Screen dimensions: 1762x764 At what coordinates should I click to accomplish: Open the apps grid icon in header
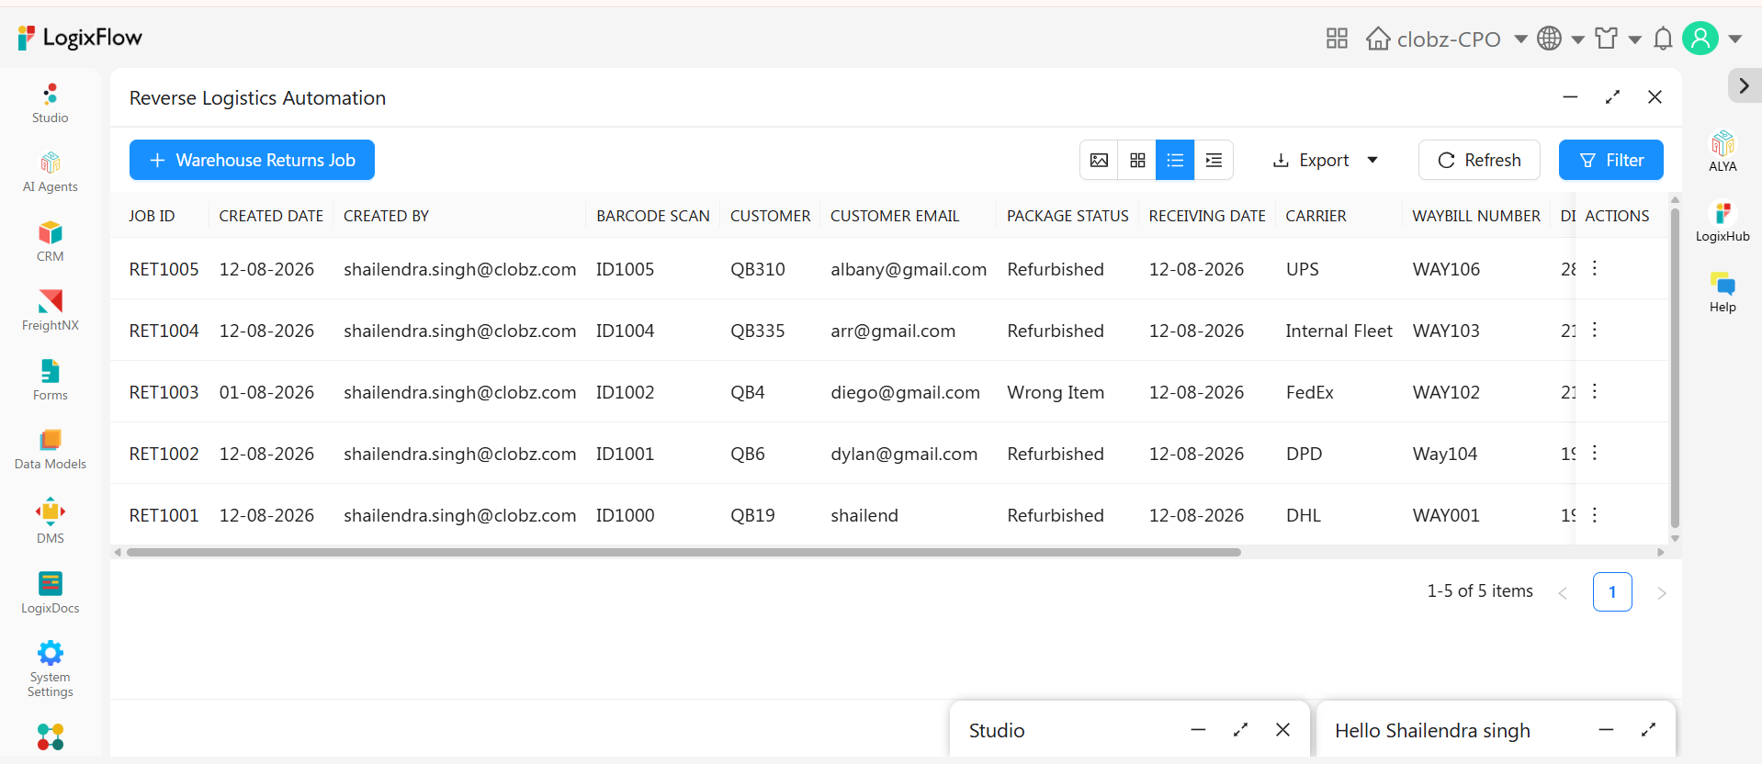1337,39
